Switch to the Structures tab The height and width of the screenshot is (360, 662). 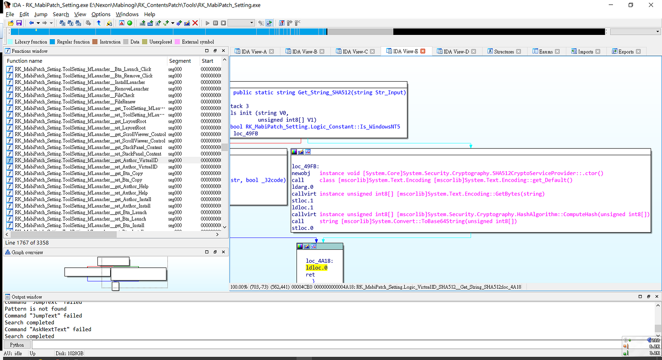[x=504, y=51]
